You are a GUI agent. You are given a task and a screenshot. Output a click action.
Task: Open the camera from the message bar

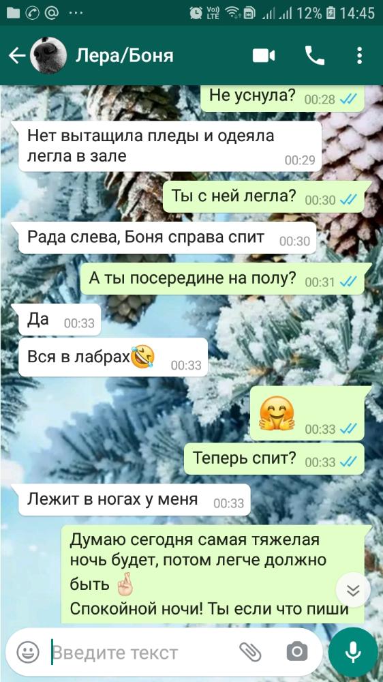[x=297, y=651]
